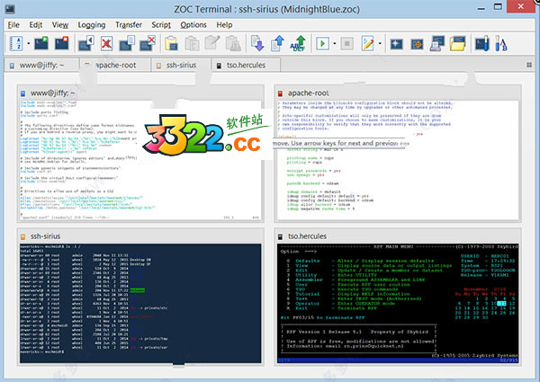Viewport: 540px width, 382px height.
Task: Click the clear screen red X icon
Action: (x=107, y=44)
